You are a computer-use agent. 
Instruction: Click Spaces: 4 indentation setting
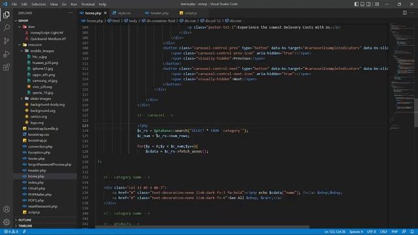[x=356, y=232]
